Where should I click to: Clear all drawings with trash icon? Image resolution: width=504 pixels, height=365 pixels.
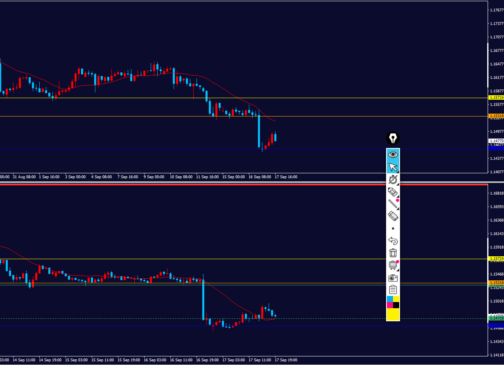point(393,253)
